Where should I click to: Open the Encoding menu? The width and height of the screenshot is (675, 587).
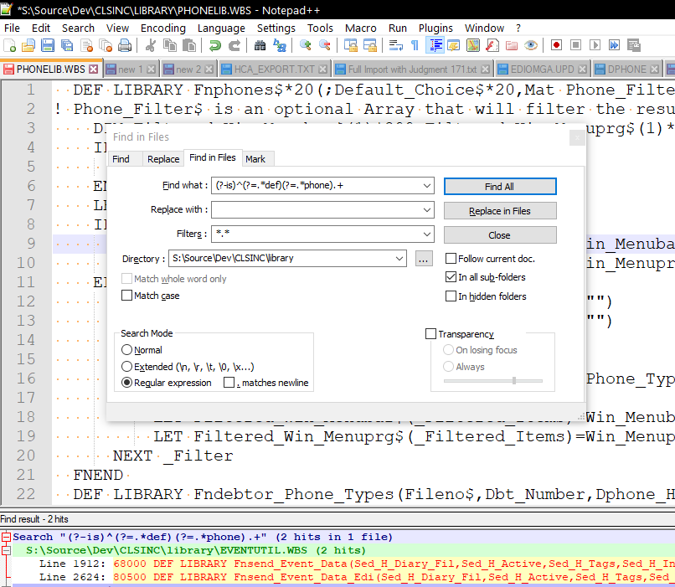tap(163, 28)
